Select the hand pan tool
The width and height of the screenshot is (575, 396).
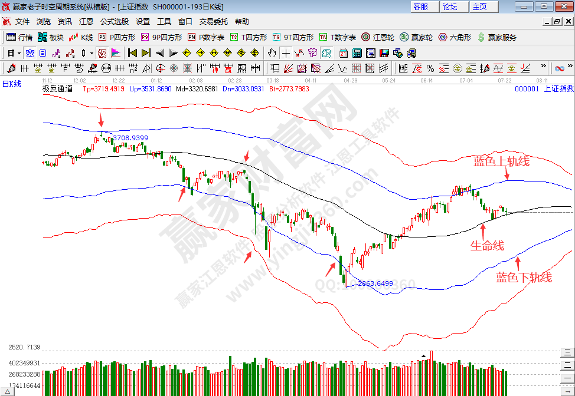tap(272, 52)
